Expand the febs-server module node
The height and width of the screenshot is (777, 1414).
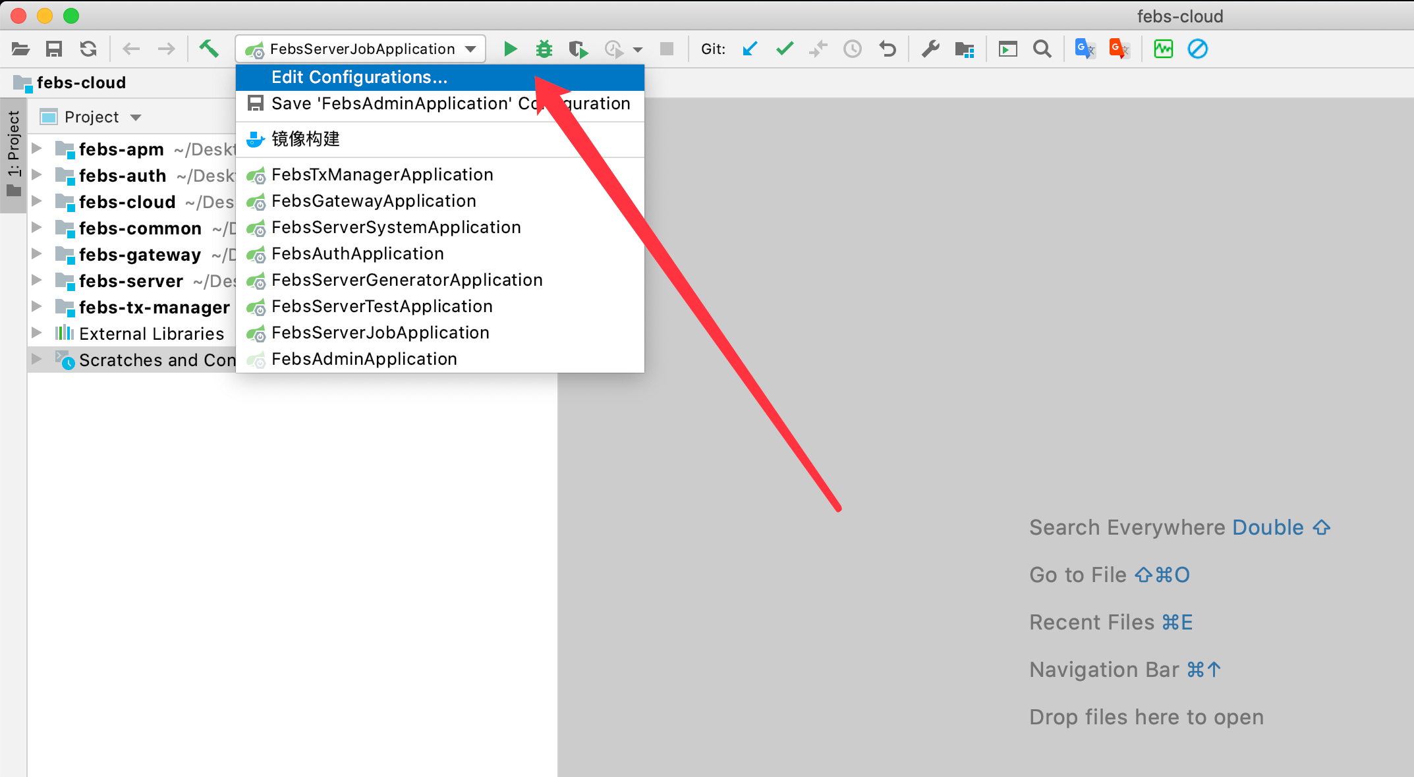pyautogui.click(x=37, y=281)
